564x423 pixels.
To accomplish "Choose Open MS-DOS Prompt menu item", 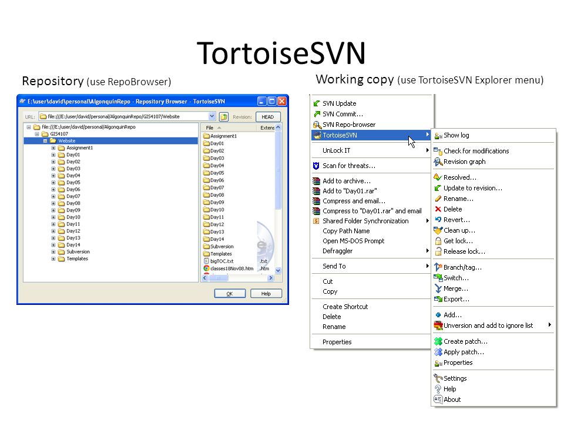I will (x=371, y=241).
